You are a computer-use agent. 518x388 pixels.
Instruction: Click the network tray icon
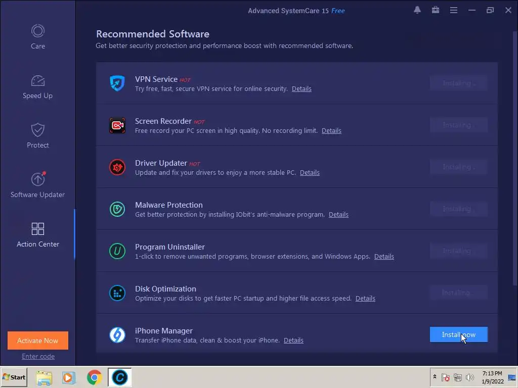[457, 377]
